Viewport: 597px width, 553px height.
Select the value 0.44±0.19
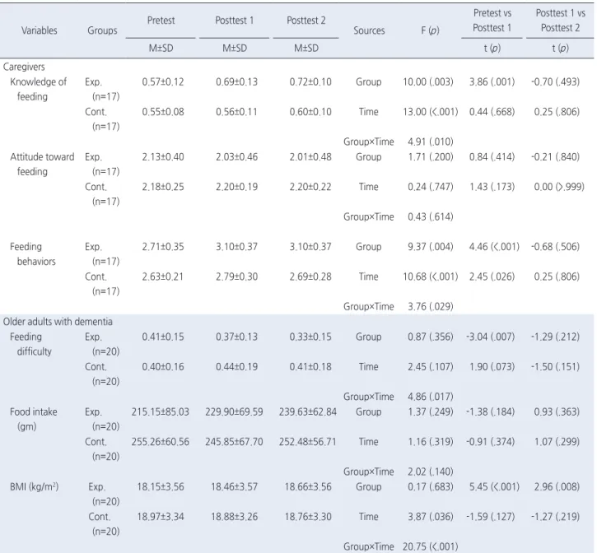pos(236,367)
